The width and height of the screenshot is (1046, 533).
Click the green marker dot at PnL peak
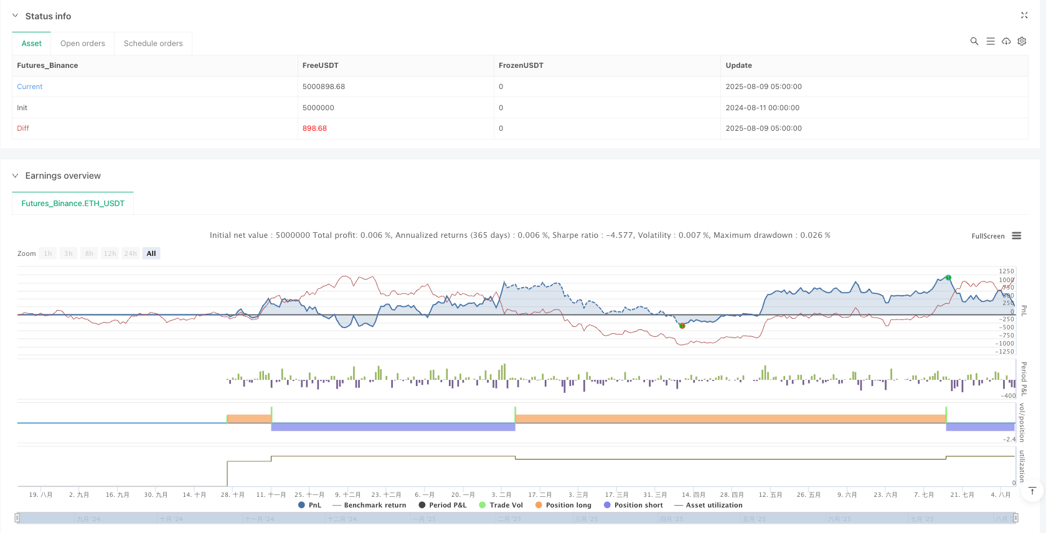[x=948, y=278]
